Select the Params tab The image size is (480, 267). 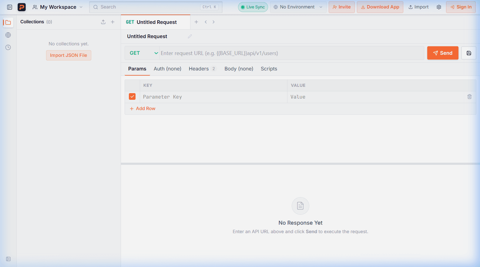coord(137,69)
